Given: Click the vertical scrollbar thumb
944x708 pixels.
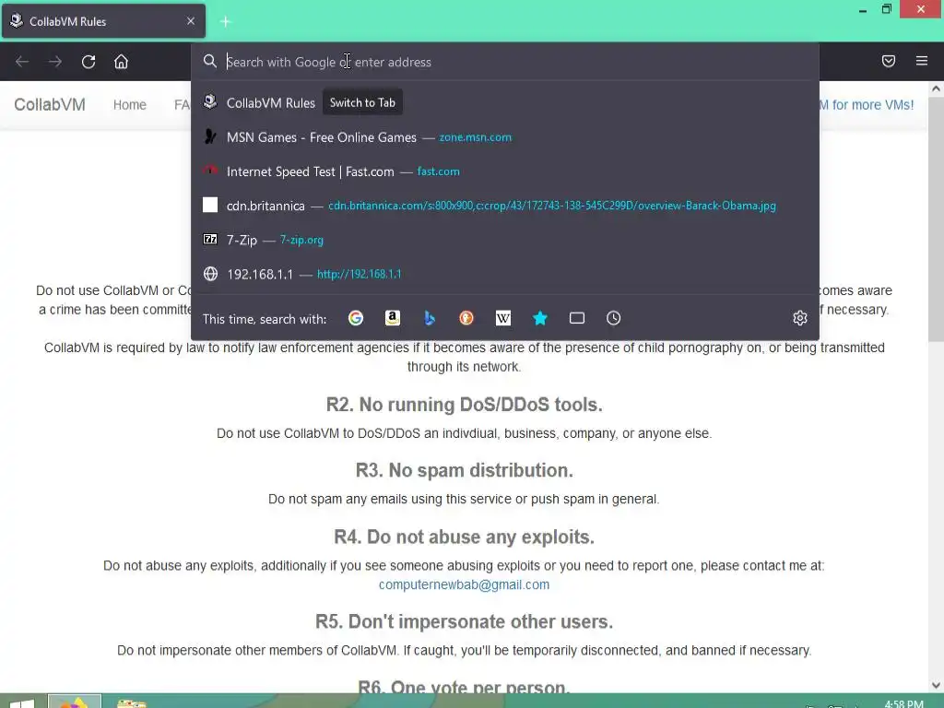Looking at the screenshot, I should pos(936,219).
